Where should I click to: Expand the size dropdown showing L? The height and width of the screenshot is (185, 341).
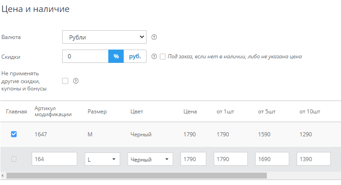tap(102, 159)
